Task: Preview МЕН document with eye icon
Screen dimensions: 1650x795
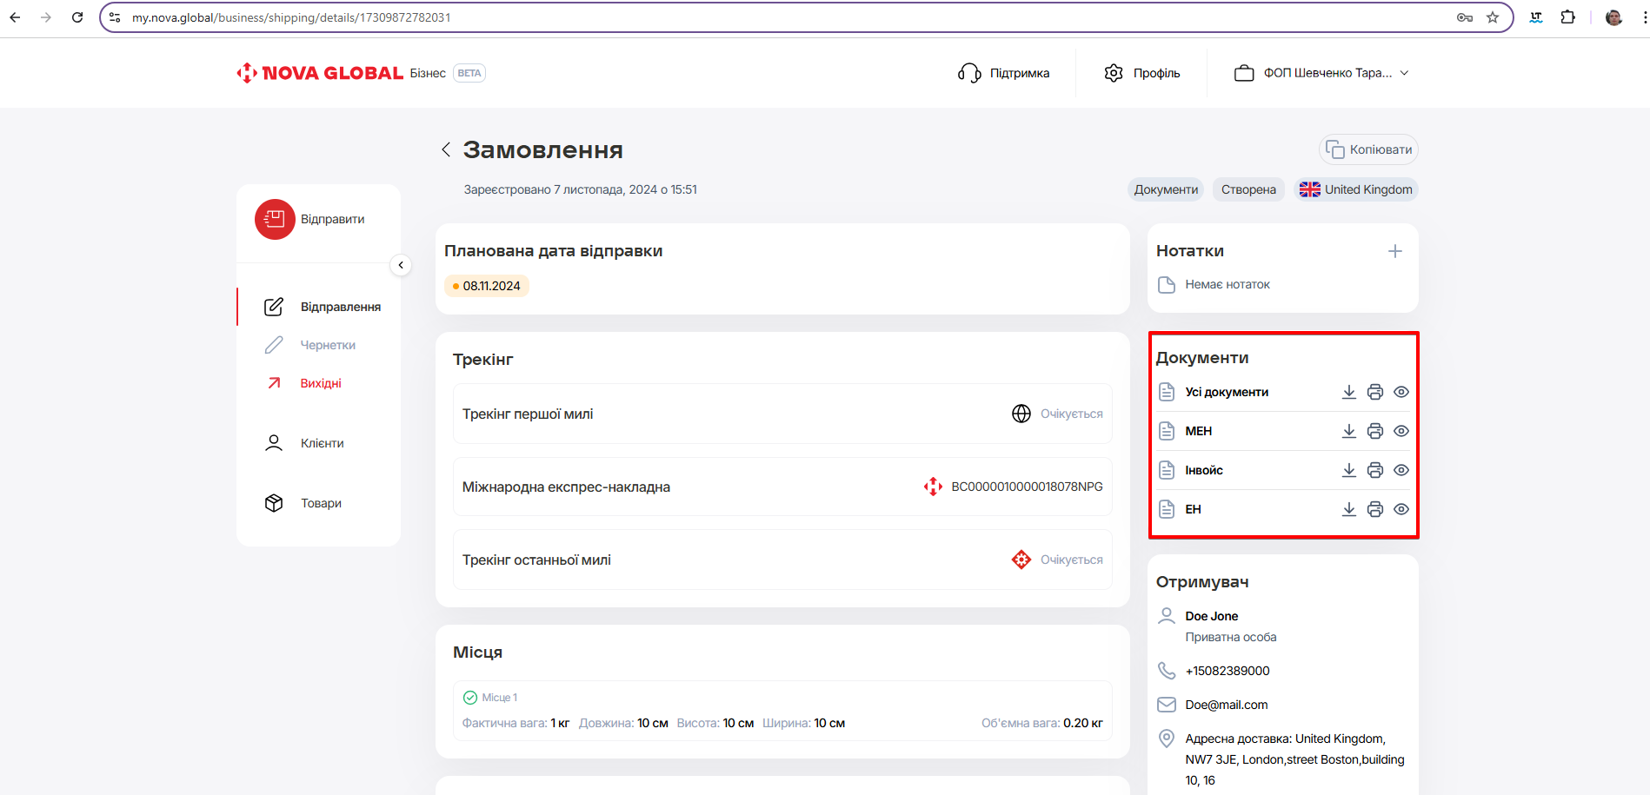Action: pyautogui.click(x=1401, y=431)
